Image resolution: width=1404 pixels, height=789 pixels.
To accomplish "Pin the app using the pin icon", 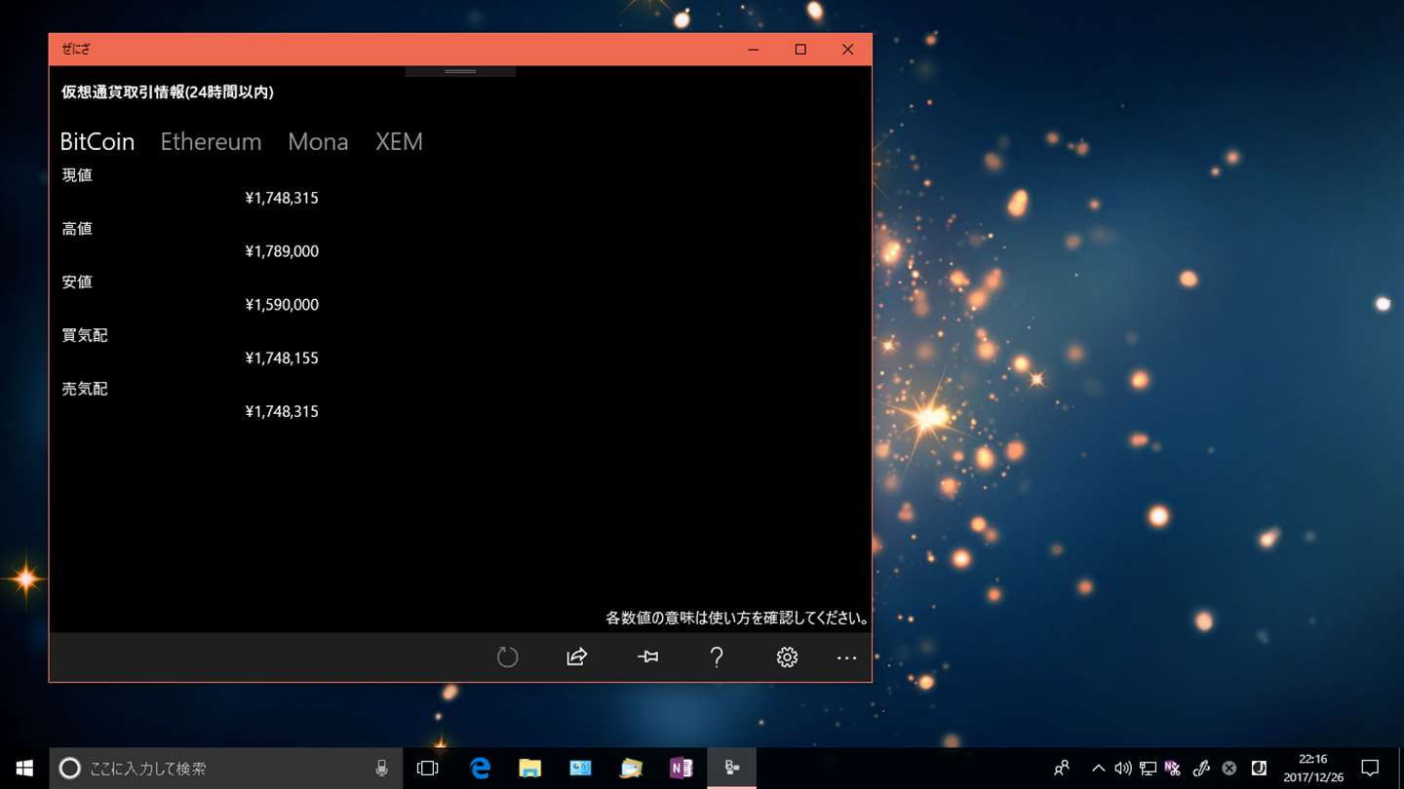I will [647, 657].
